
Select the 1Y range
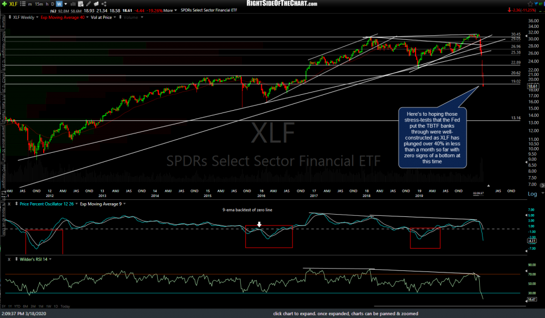click(x=10, y=306)
